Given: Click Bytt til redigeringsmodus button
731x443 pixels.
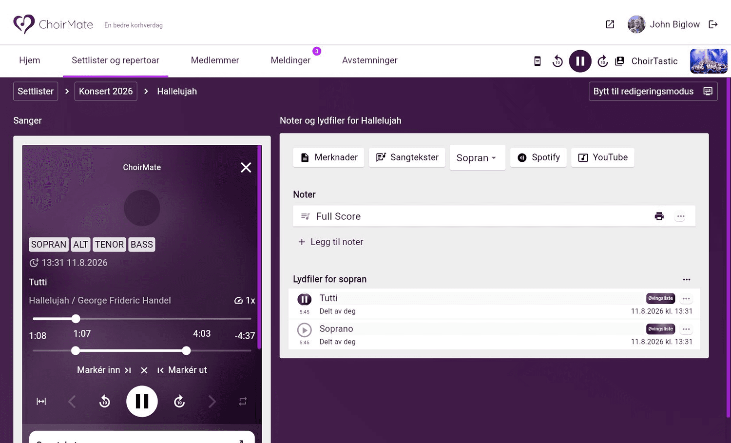Looking at the screenshot, I should (x=653, y=91).
